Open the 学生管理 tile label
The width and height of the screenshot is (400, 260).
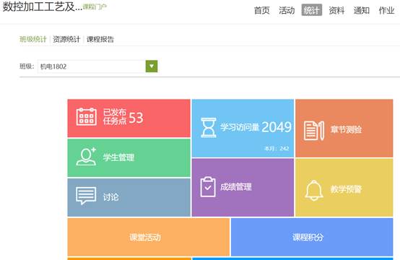tap(118, 157)
